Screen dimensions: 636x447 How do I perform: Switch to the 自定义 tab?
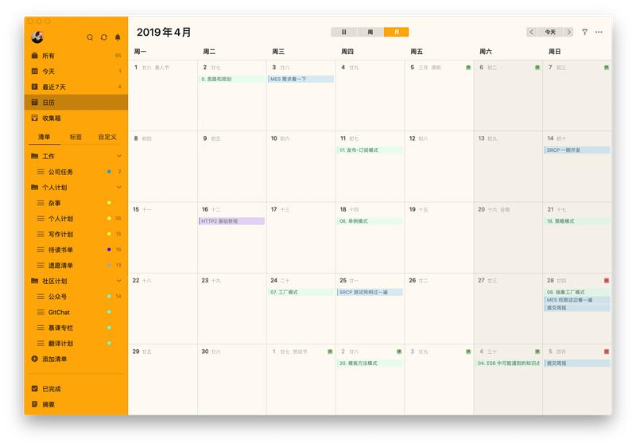pos(107,137)
